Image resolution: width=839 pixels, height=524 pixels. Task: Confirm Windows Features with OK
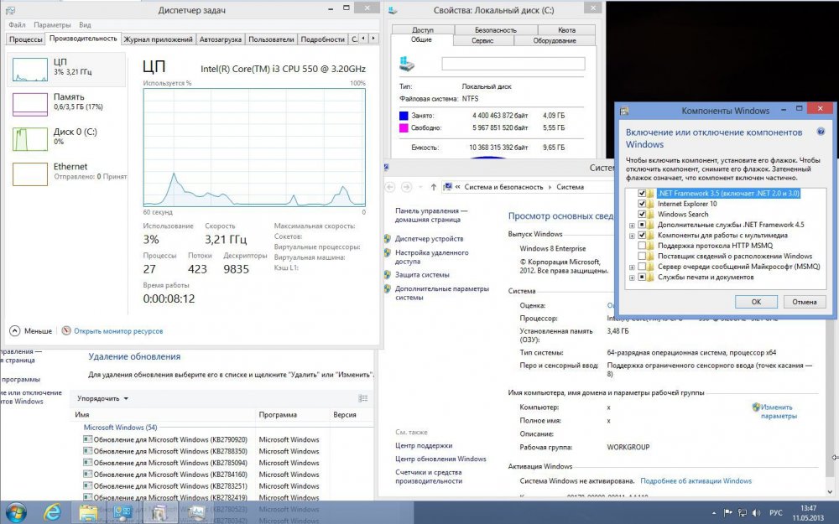756,302
